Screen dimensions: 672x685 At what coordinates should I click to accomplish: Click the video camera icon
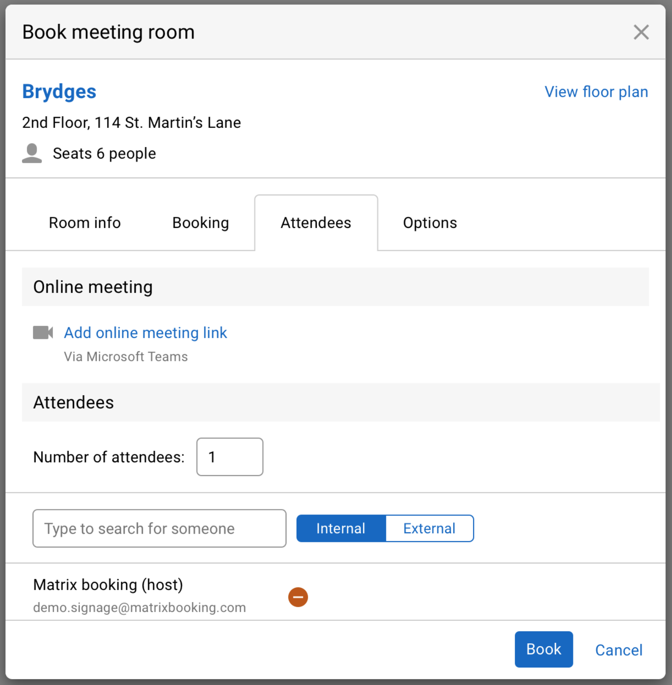[x=43, y=332]
